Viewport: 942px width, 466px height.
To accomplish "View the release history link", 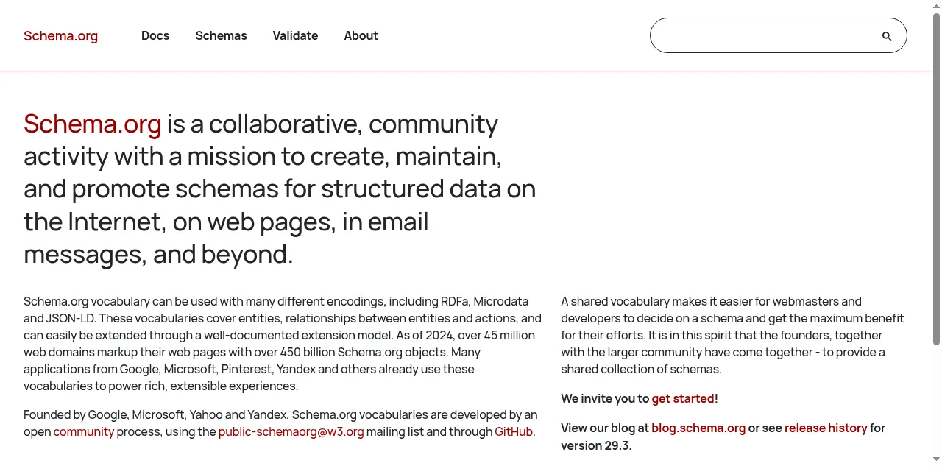I will click(x=826, y=428).
